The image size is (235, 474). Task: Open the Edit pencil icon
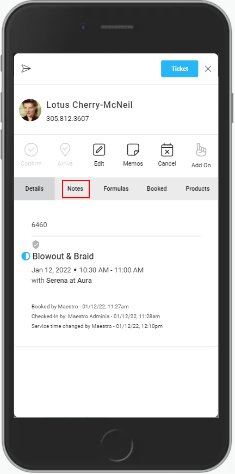point(99,149)
